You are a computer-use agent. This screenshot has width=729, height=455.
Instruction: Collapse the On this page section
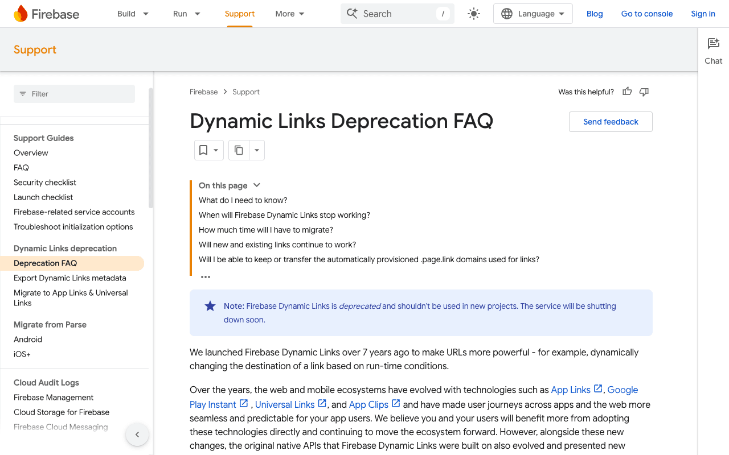coord(256,185)
